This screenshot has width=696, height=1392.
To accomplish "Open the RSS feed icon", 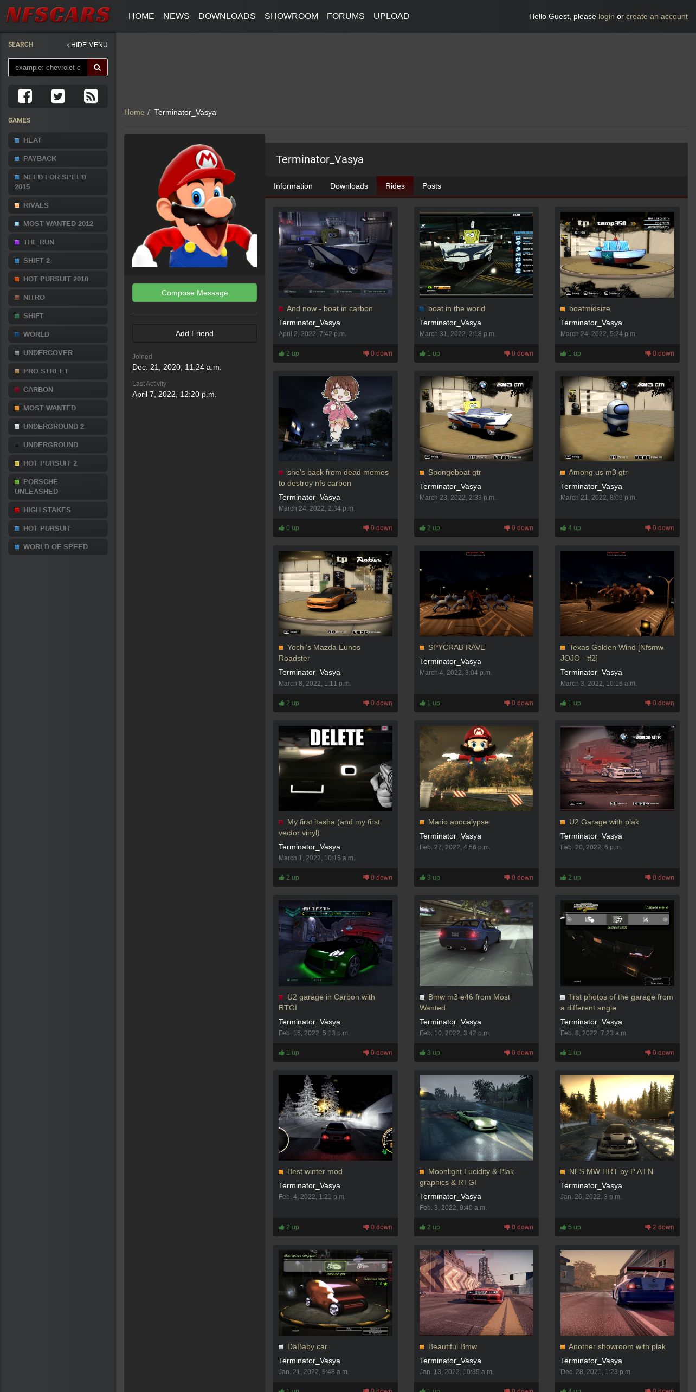I will pos(91,96).
